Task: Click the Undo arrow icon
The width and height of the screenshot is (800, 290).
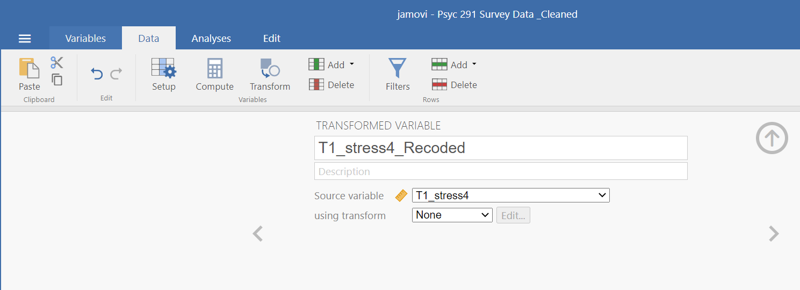Action: 97,74
